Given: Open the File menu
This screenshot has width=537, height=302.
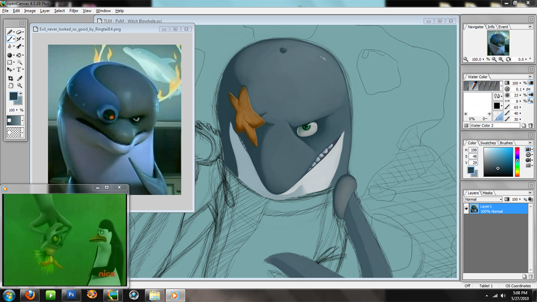Looking at the screenshot, I should pyautogui.click(x=5, y=11).
